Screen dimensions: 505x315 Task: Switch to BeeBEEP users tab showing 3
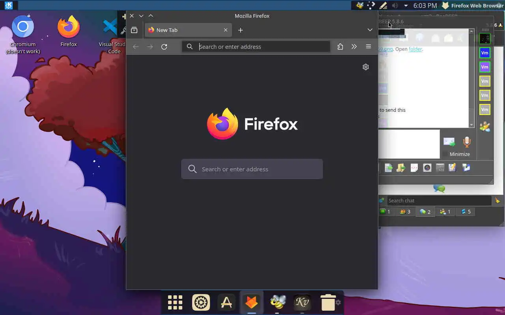(405, 211)
